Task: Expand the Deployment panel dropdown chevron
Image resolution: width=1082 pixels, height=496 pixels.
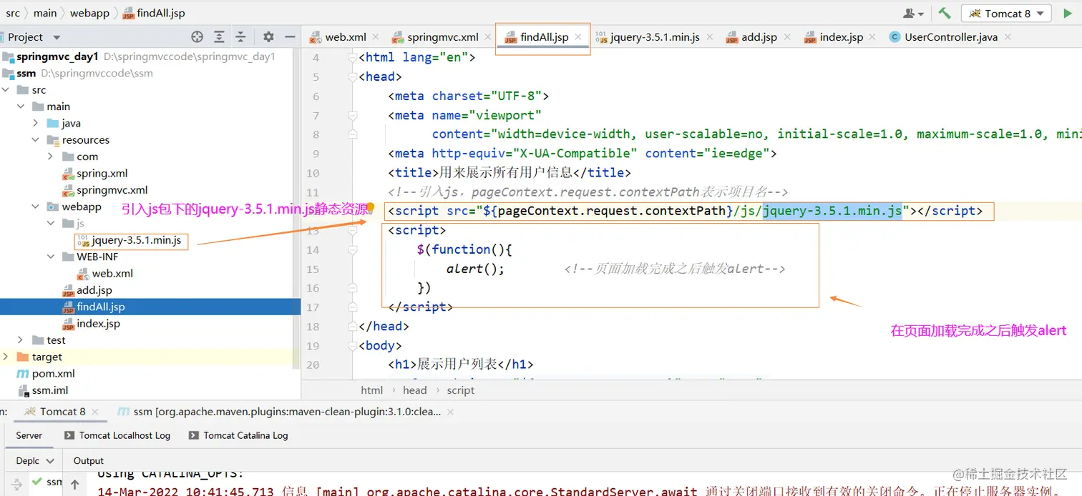Action: tap(50, 461)
